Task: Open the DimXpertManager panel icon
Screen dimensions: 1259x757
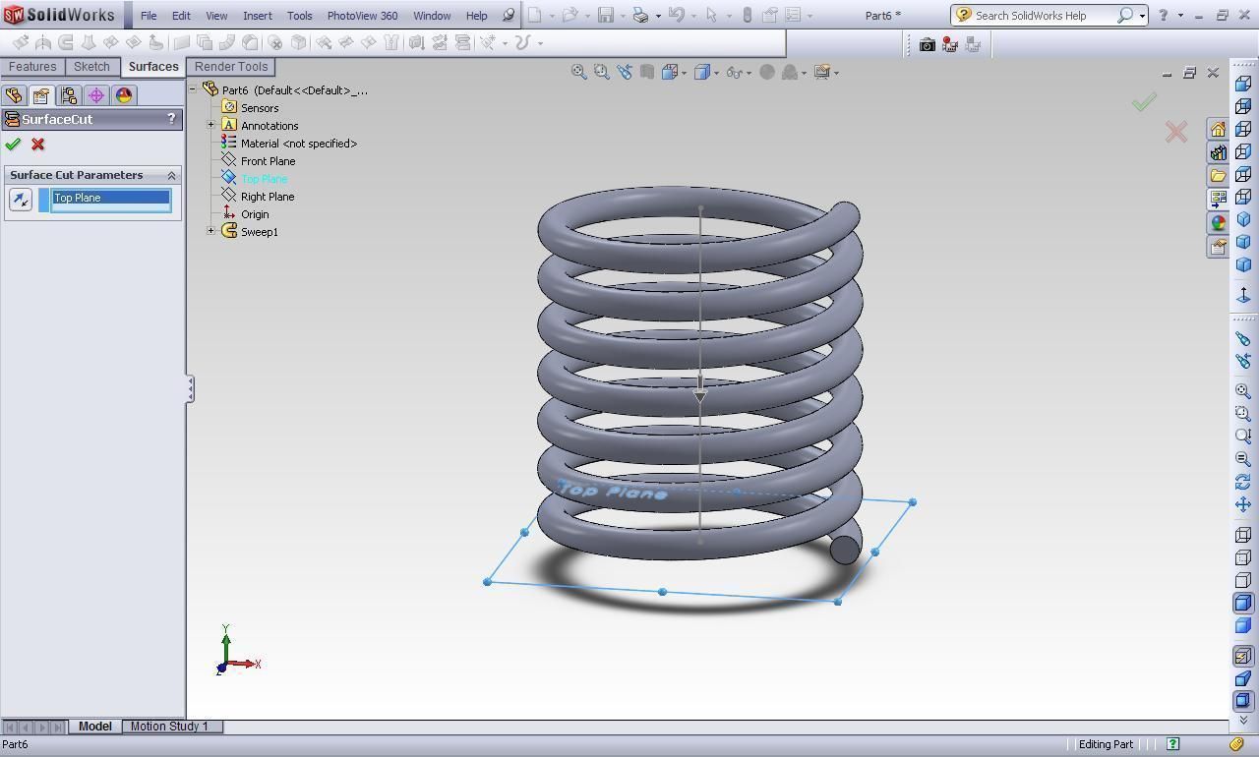Action: 95,94
